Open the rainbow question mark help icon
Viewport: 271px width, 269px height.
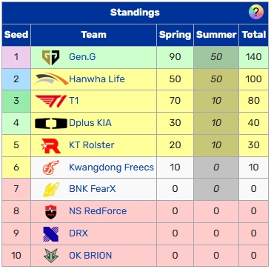[256, 12]
